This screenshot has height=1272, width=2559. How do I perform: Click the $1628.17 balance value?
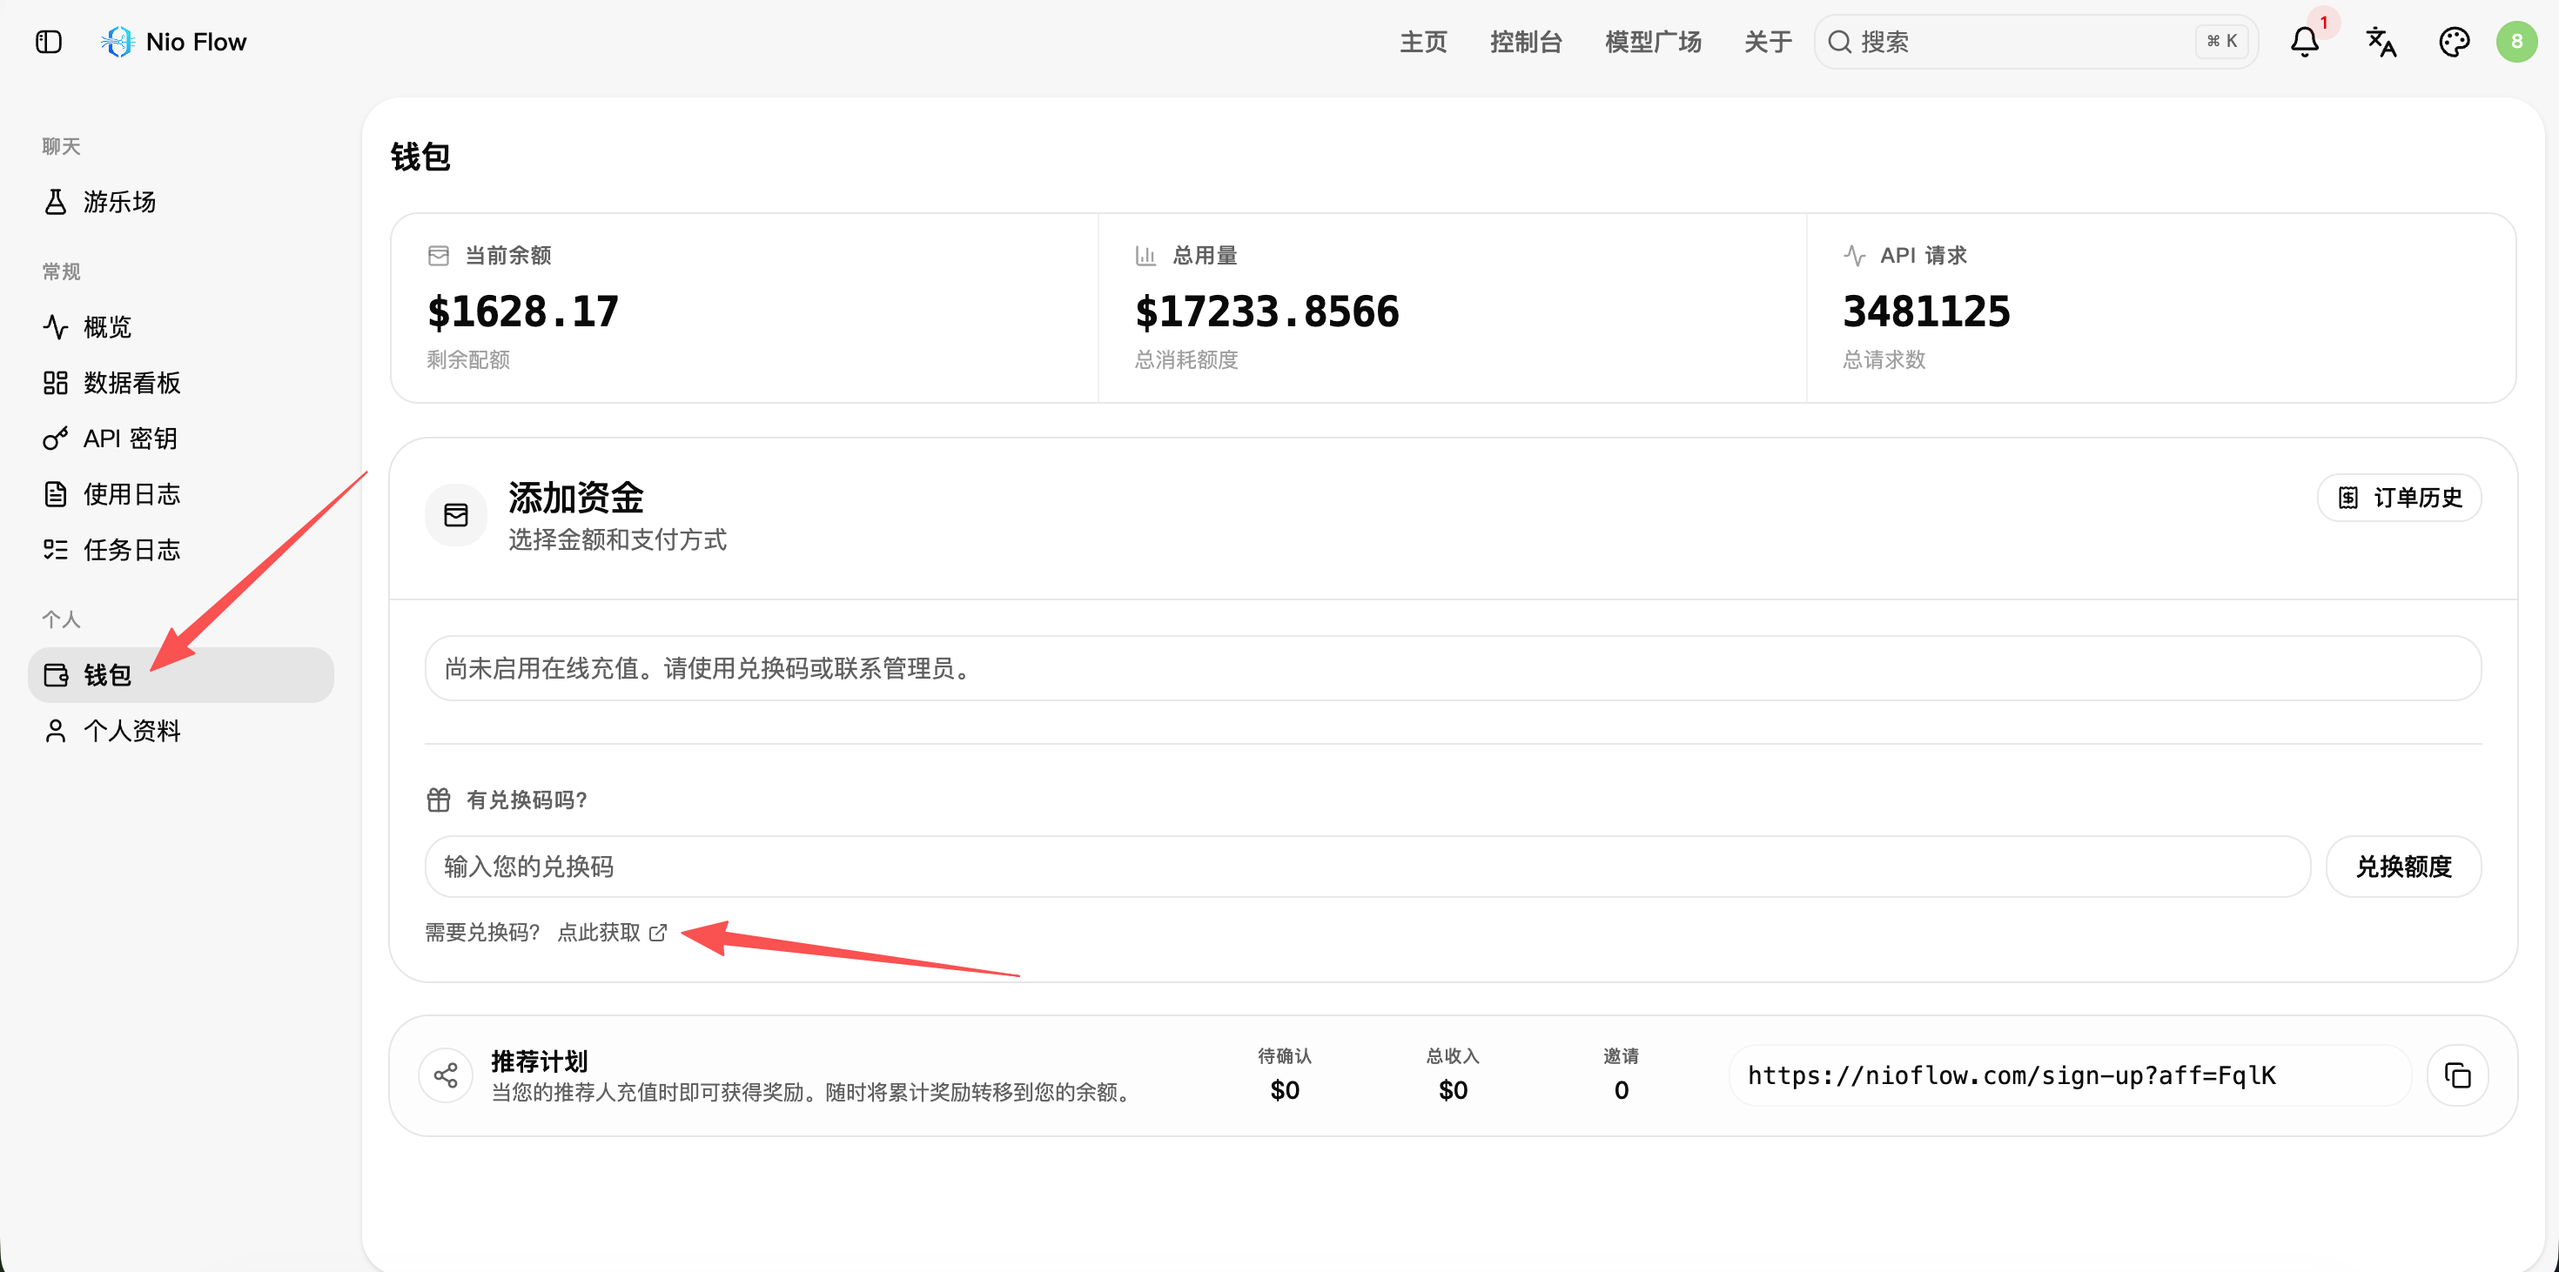click(522, 311)
